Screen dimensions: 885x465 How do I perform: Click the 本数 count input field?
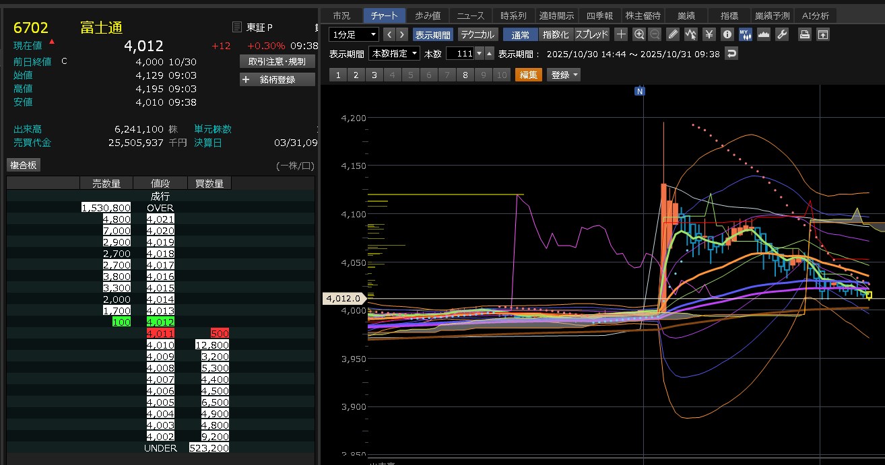pos(460,54)
